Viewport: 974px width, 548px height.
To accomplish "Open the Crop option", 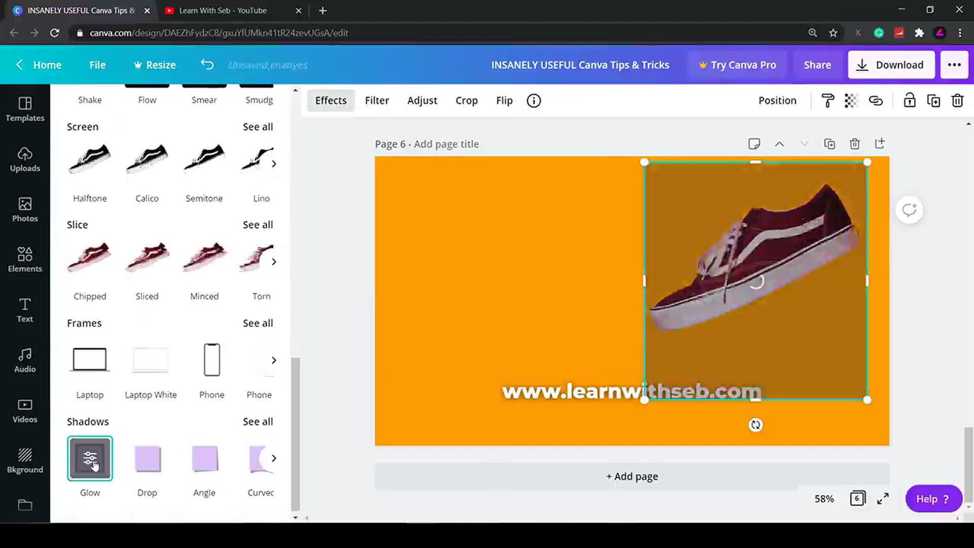I will pos(467,100).
